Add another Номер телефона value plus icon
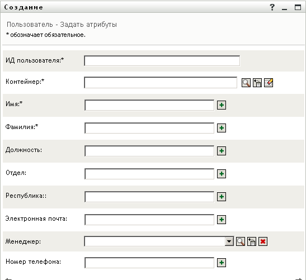 (222, 263)
